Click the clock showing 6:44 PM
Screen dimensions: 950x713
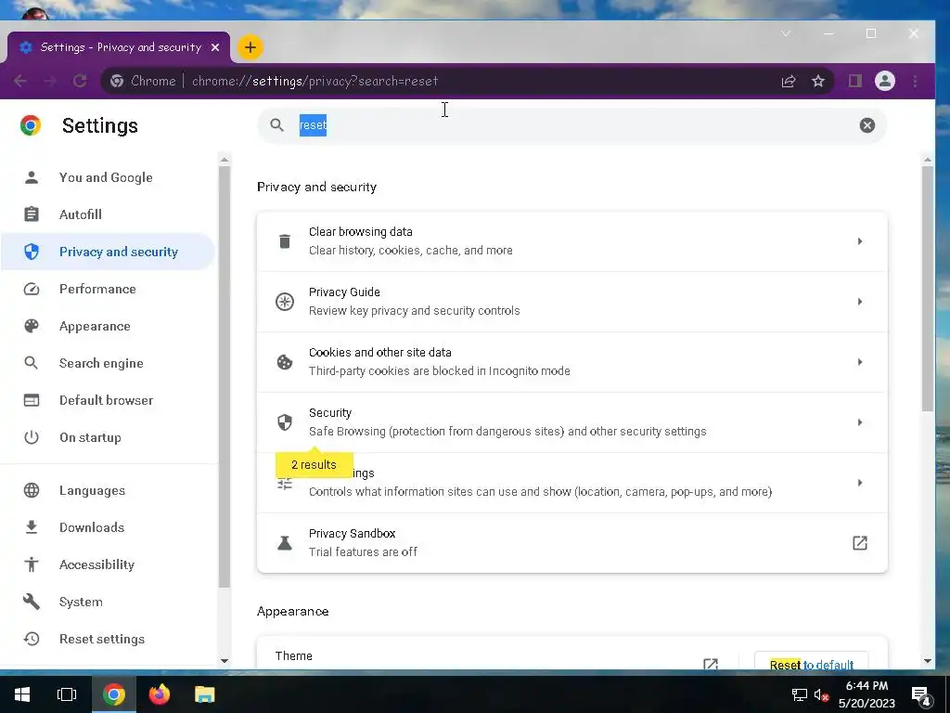867,686
